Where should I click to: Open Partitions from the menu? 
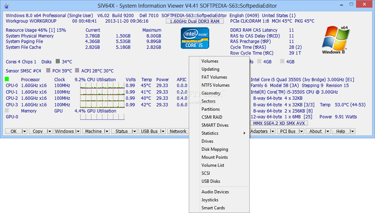(219, 109)
